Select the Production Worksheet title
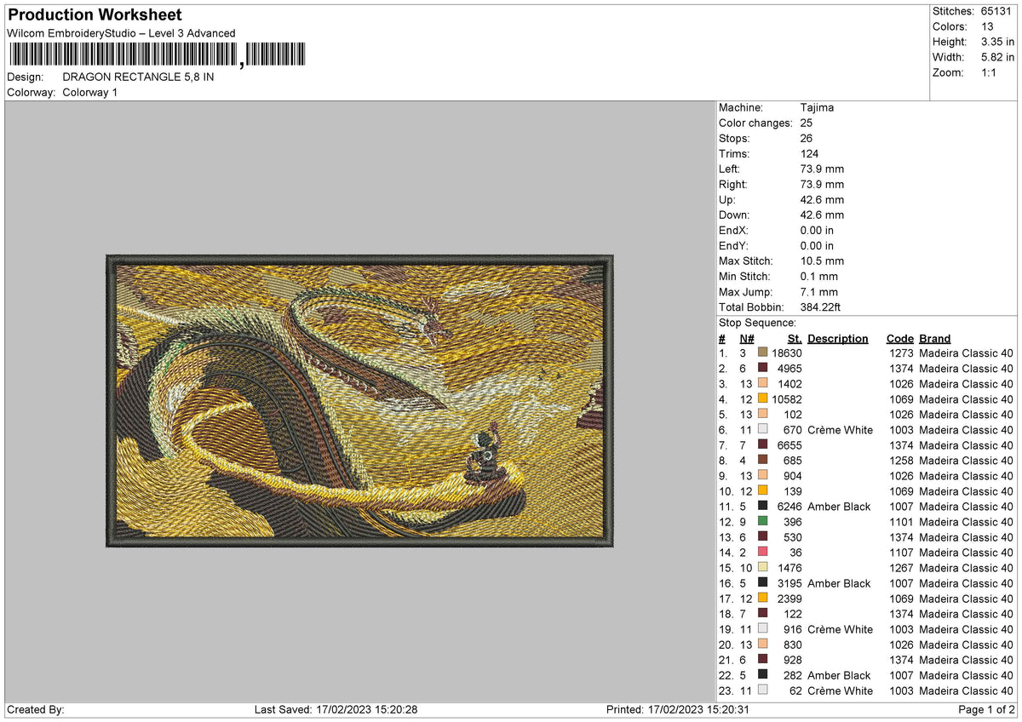This screenshot has height=722, width=1022. pos(95,15)
